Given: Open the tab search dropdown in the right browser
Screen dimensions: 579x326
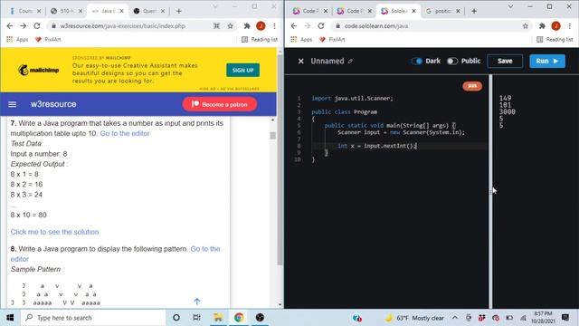Looking at the screenshot, I should point(510,6).
